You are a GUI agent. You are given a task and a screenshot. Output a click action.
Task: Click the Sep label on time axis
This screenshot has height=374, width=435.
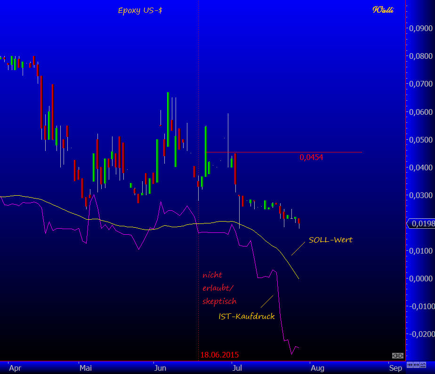point(395,368)
